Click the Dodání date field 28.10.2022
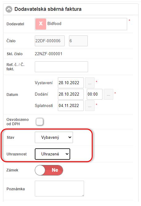 point(71,94)
